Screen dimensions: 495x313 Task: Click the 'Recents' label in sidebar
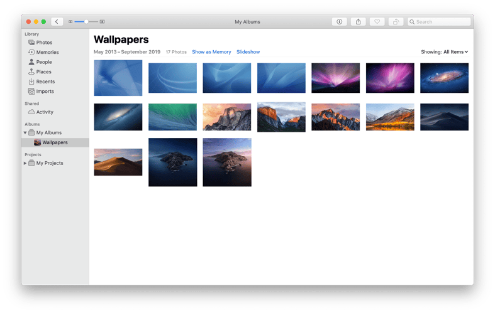(45, 82)
